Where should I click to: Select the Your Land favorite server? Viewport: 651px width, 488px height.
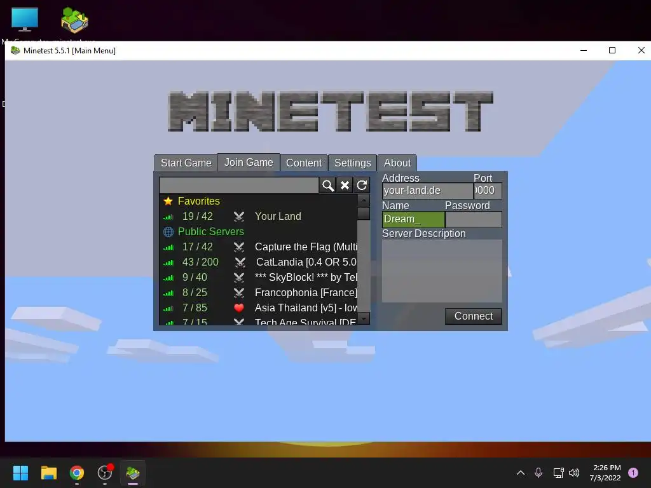pos(258,217)
